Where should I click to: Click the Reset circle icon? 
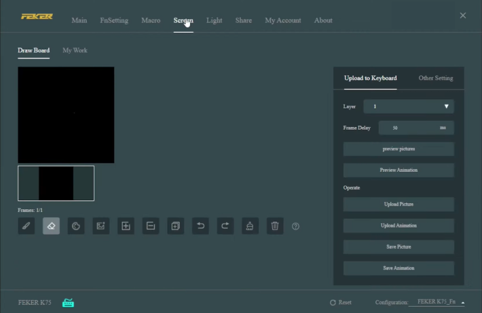click(x=333, y=303)
